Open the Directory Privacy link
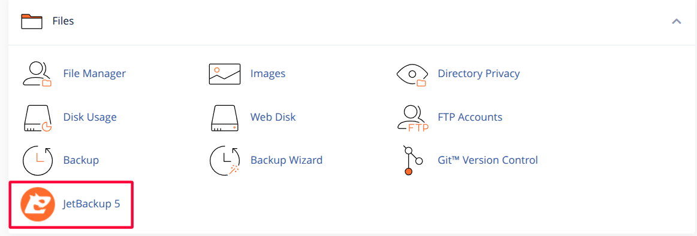697x236 pixels. pyautogui.click(x=479, y=73)
